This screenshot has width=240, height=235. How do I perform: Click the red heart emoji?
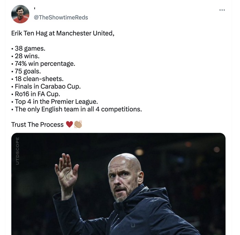(x=69, y=125)
